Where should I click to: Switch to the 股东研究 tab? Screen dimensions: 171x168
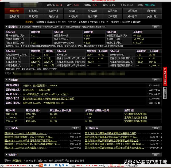coord(34,11)
